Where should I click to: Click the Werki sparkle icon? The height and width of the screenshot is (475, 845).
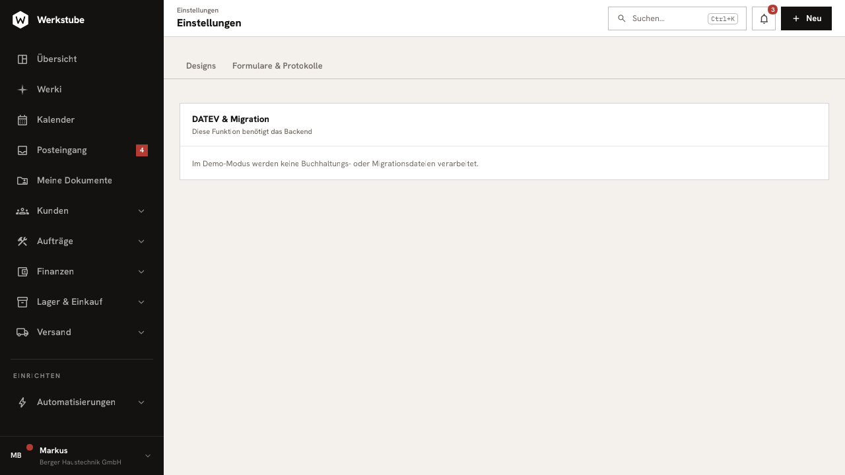click(x=22, y=90)
